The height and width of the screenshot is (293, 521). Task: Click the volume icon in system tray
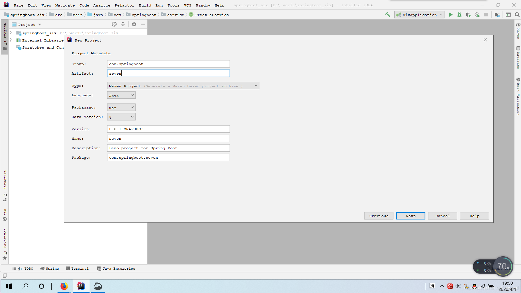458,286
